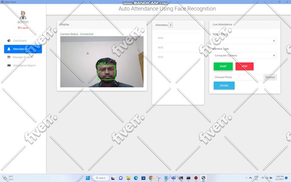Viewport: 291px width, 182px height.
Task: Click the Manage Student table icon
Action: pyautogui.click(x=9, y=57)
